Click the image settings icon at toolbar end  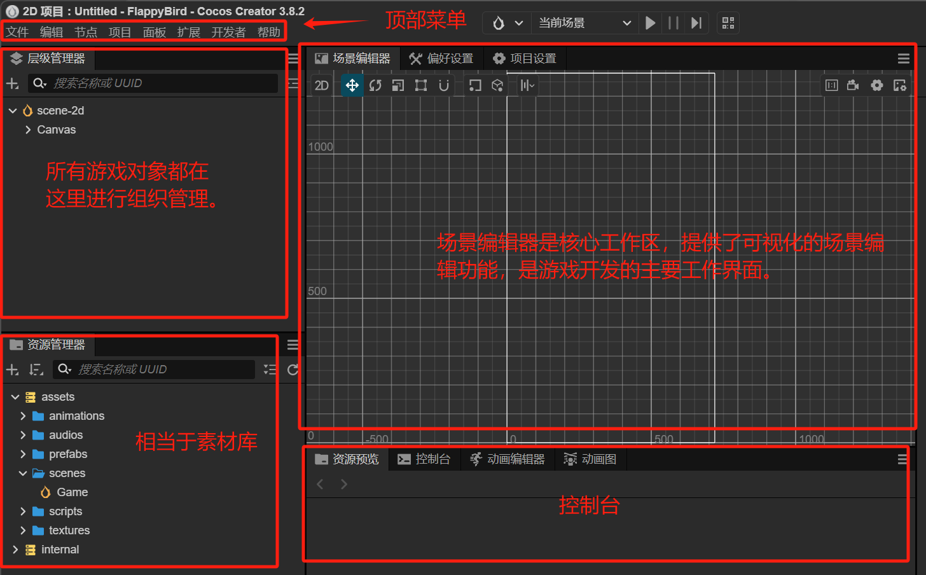click(900, 85)
